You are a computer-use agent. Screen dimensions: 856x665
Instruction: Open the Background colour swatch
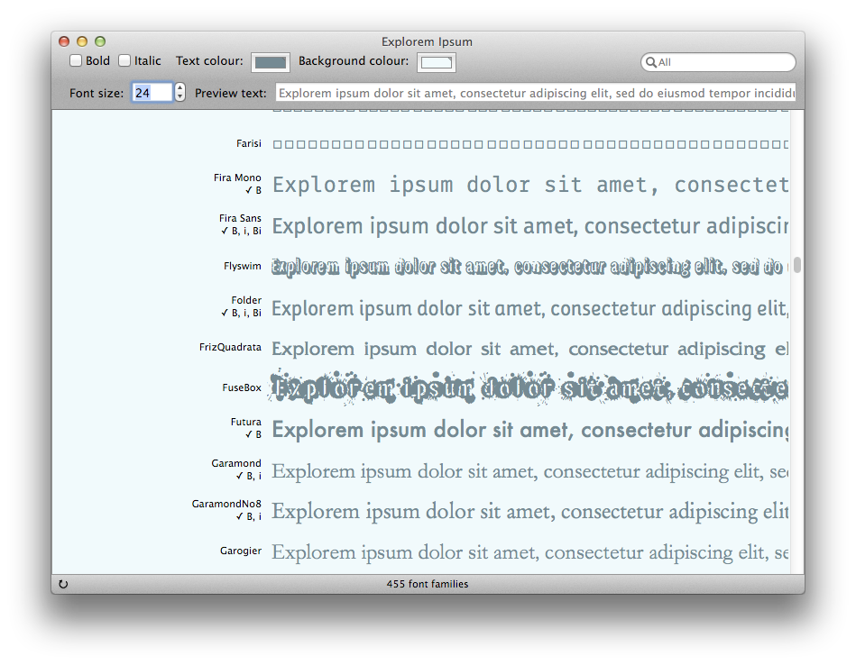437,62
